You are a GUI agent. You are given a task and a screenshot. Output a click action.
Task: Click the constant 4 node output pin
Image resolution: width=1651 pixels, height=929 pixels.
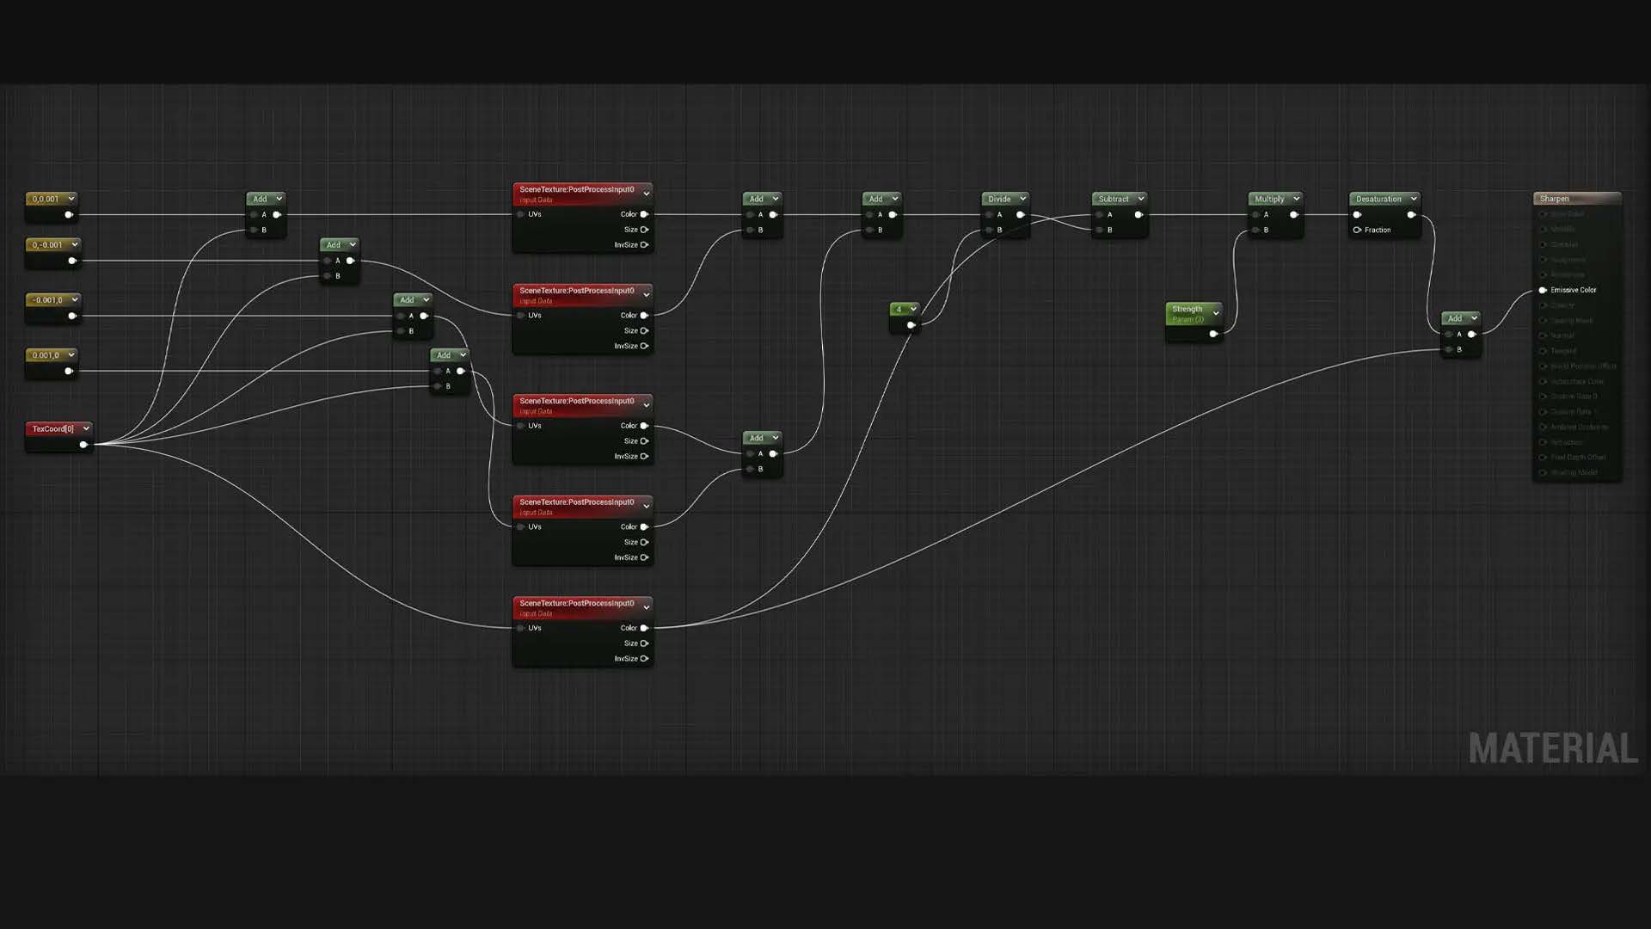[911, 325]
